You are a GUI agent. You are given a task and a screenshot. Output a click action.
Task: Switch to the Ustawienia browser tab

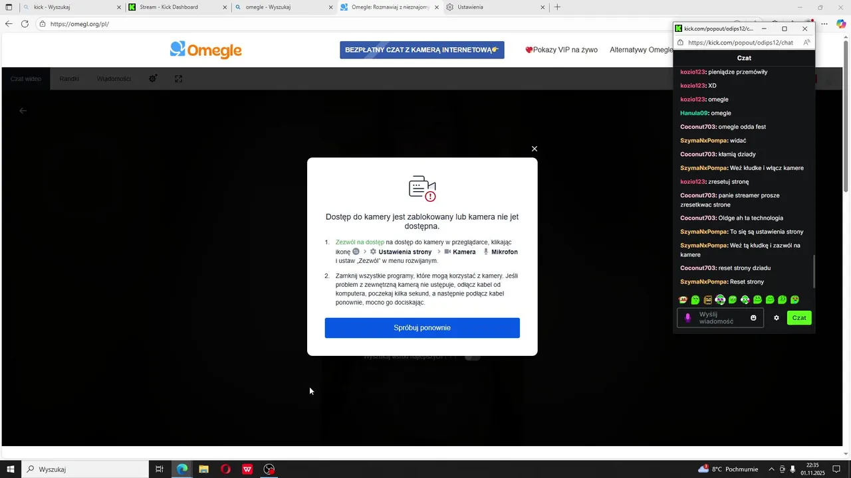[495, 7]
